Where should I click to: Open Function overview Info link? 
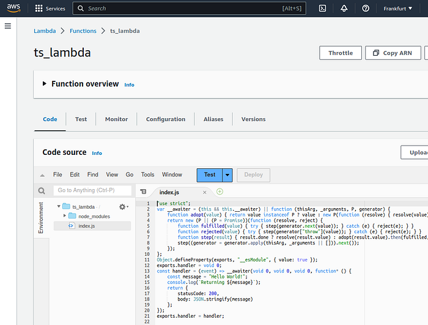click(x=129, y=85)
